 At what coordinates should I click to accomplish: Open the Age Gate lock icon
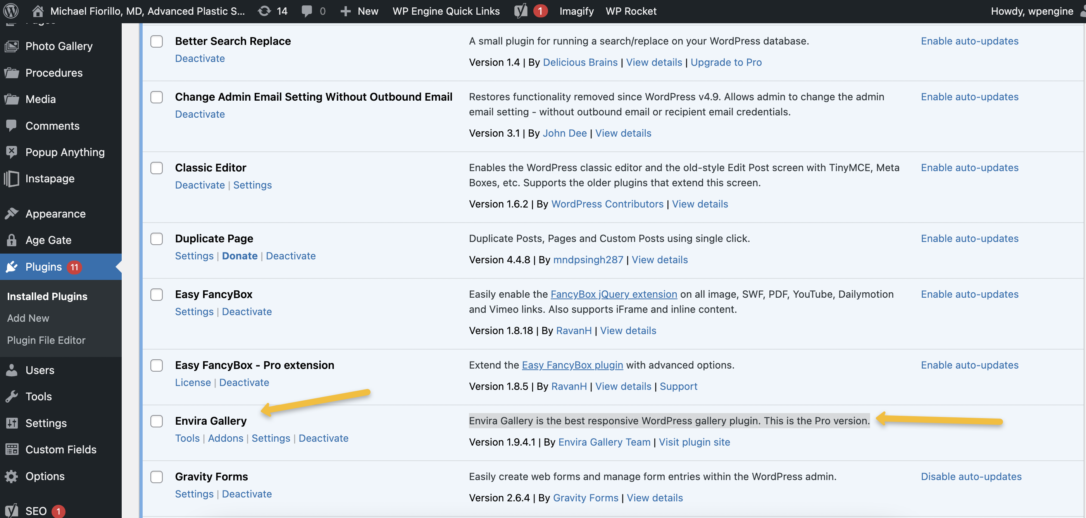(11, 240)
